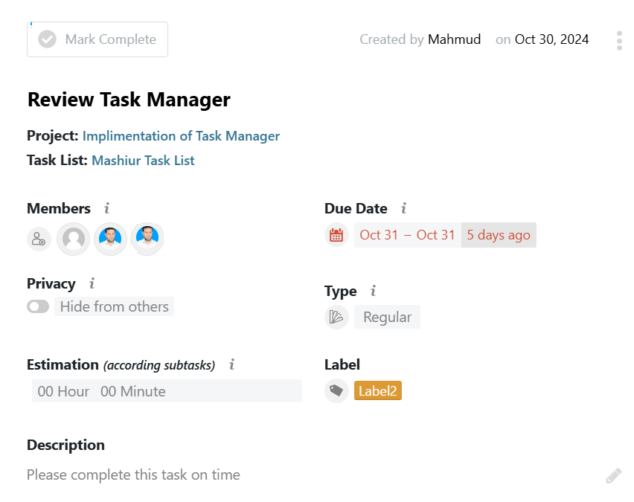Click the Due Date info icon
Viewport: 634px width, 502px height.
pos(406,208)
